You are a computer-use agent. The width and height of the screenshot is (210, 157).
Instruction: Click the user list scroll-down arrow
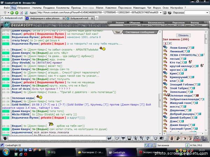206,130
